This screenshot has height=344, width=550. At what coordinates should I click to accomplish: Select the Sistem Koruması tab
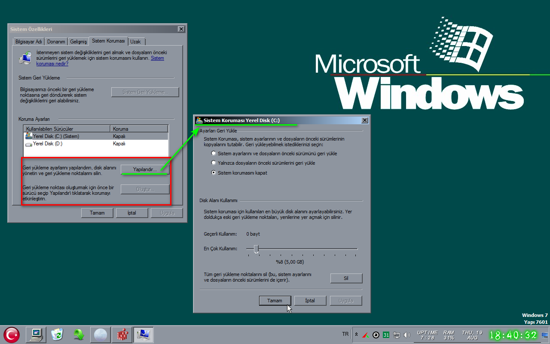[108, 41]
